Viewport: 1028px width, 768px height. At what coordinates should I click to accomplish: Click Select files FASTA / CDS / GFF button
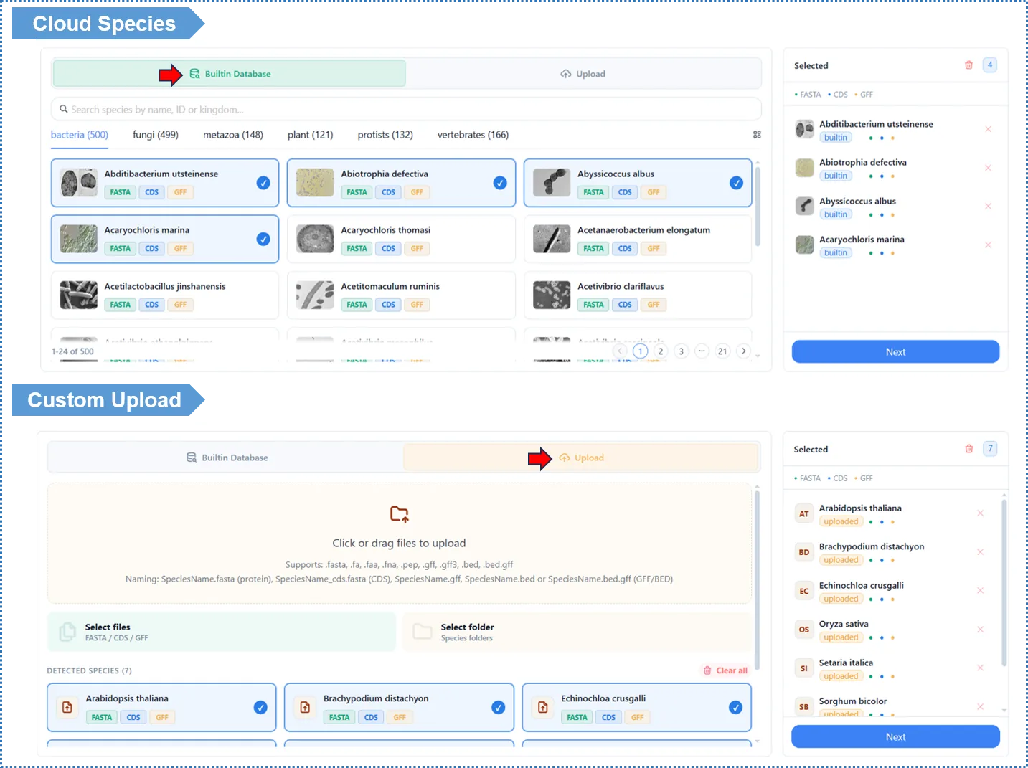(222, 632)
